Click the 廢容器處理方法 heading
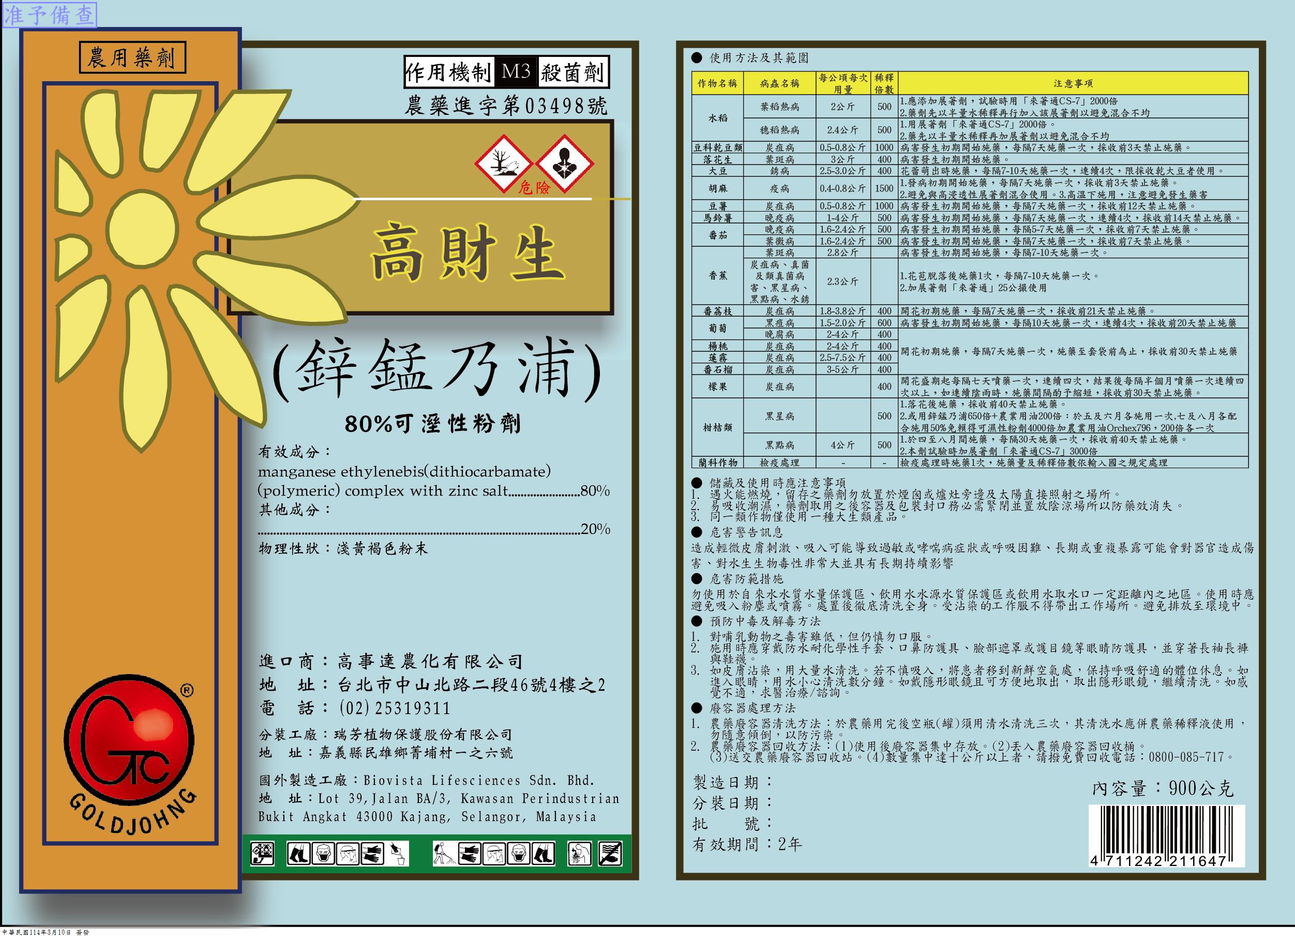Screen dimensions: 1295x940 (752, 708)
